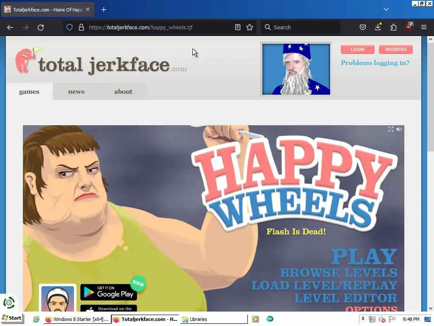Open the Pocket save icon
Viewport: 434px width, 326px height.
tap(363, 27)
